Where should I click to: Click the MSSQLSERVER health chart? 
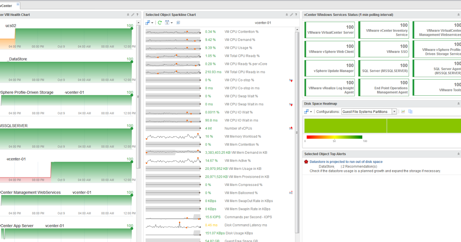66,139
